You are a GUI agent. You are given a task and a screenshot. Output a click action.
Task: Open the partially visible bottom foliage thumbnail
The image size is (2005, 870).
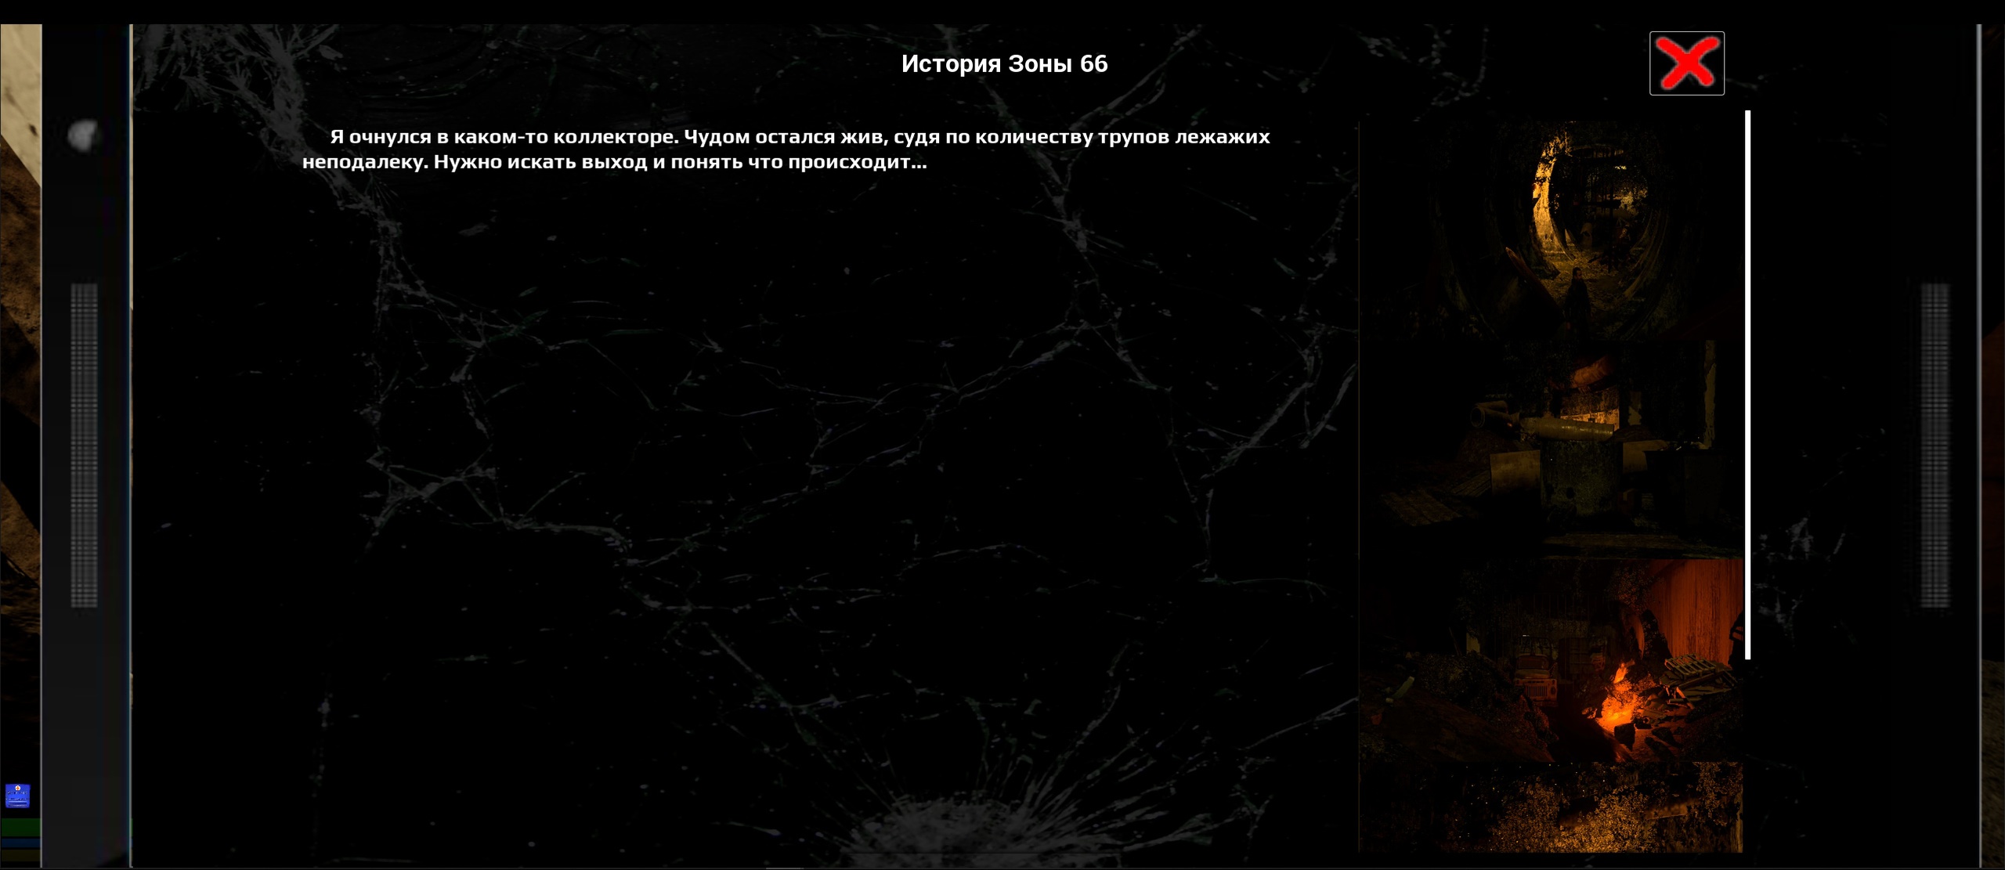[1555, 807]
